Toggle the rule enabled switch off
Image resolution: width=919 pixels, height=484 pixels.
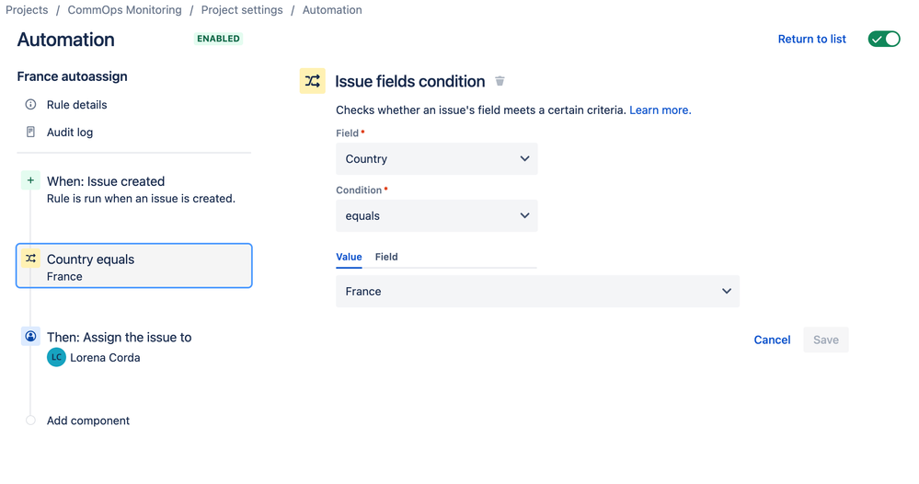point(884,40)
